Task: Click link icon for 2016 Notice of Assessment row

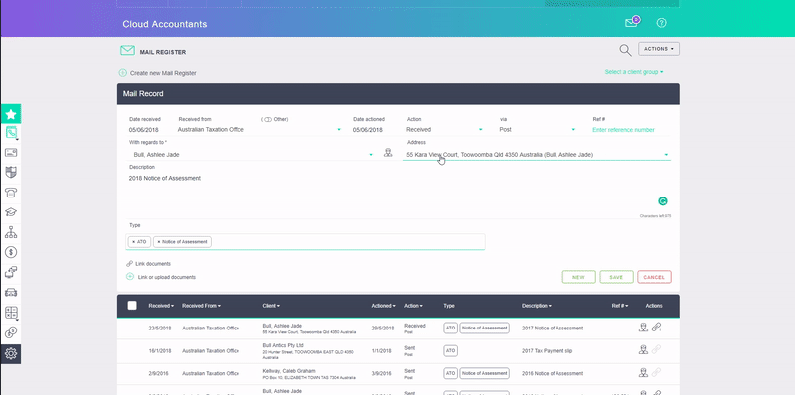Action: 656,373
